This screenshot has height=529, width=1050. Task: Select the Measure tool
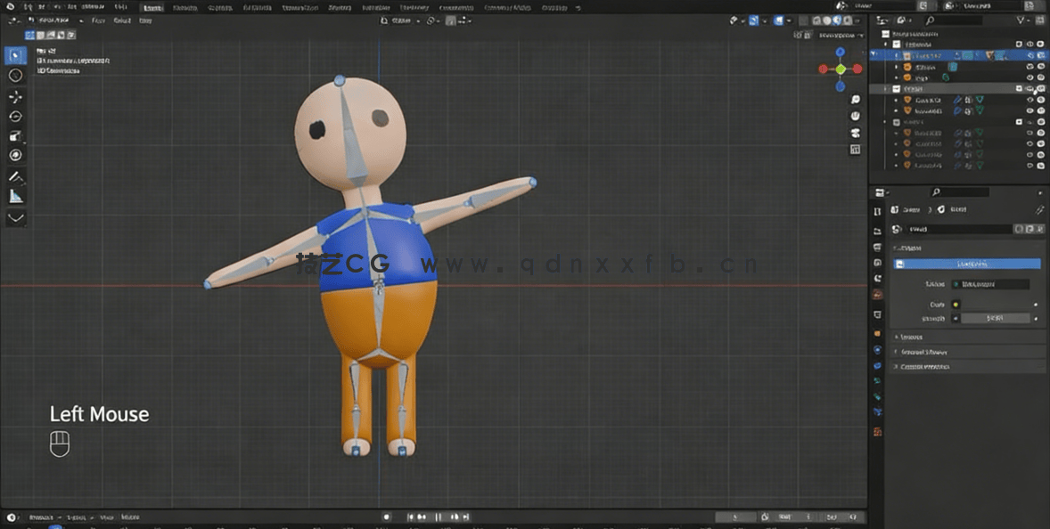(x=15, y=196)
